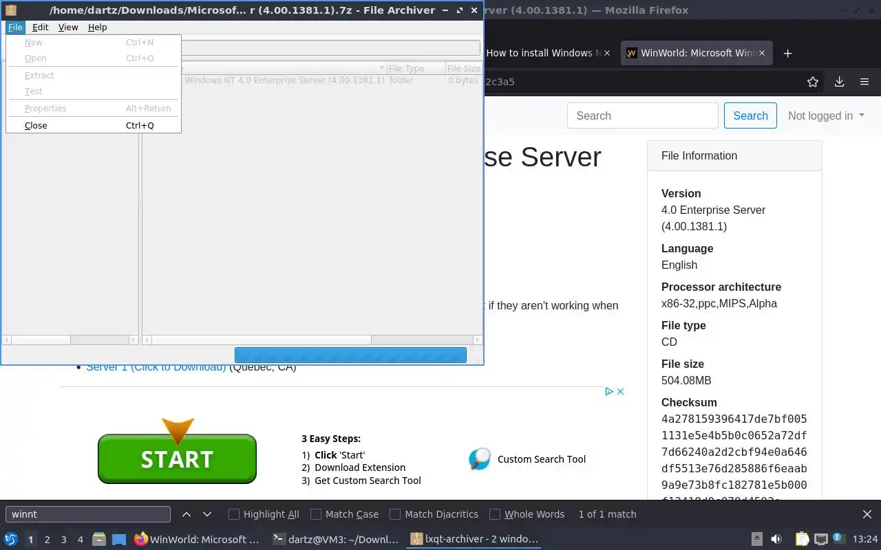881x550 pixels.
Task: Open the Help menu in File Archiver
Action: pyautogui.click(x=98, y=27)
